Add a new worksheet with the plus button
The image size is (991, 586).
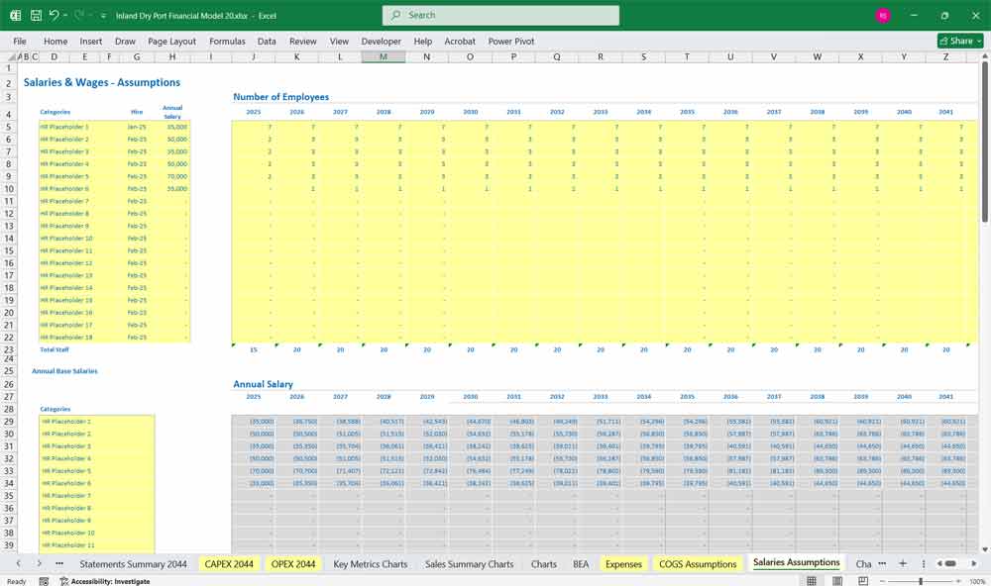coord(903,563)
